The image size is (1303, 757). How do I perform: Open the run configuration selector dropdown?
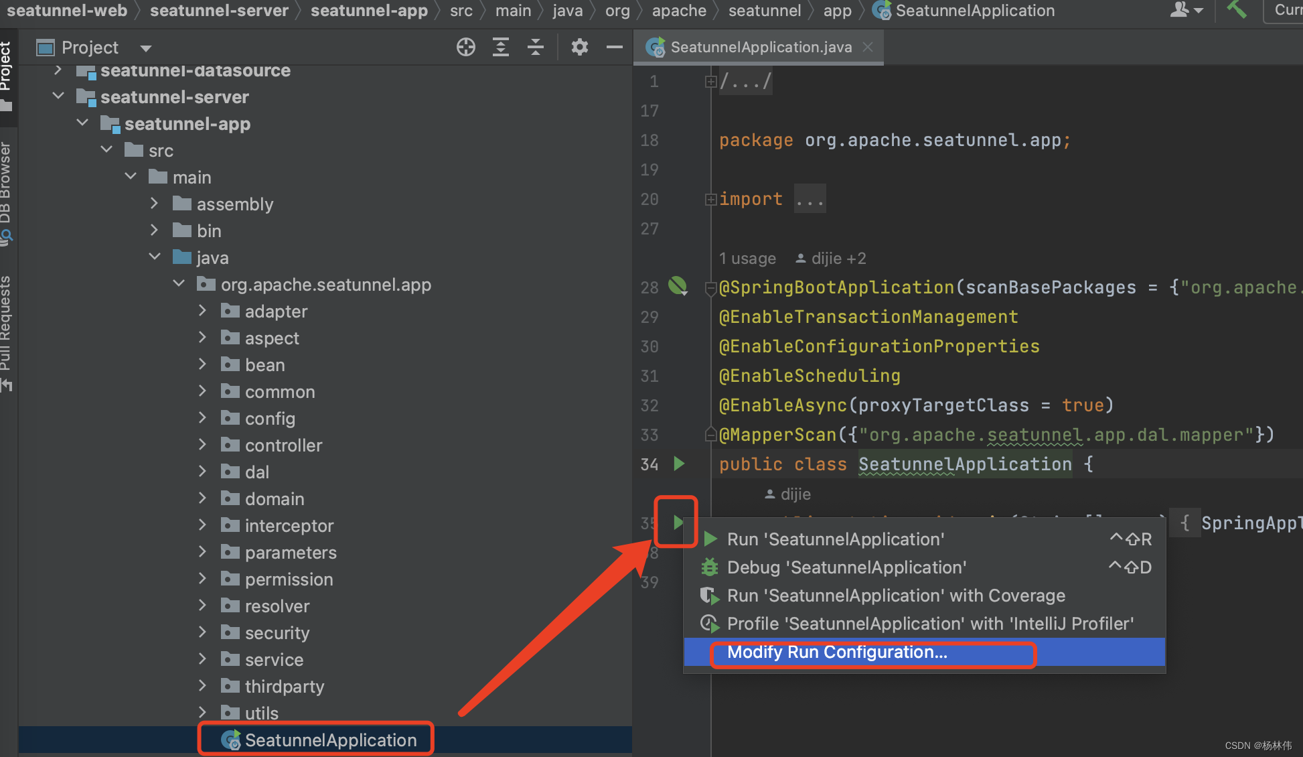[x=1284, y=10]
